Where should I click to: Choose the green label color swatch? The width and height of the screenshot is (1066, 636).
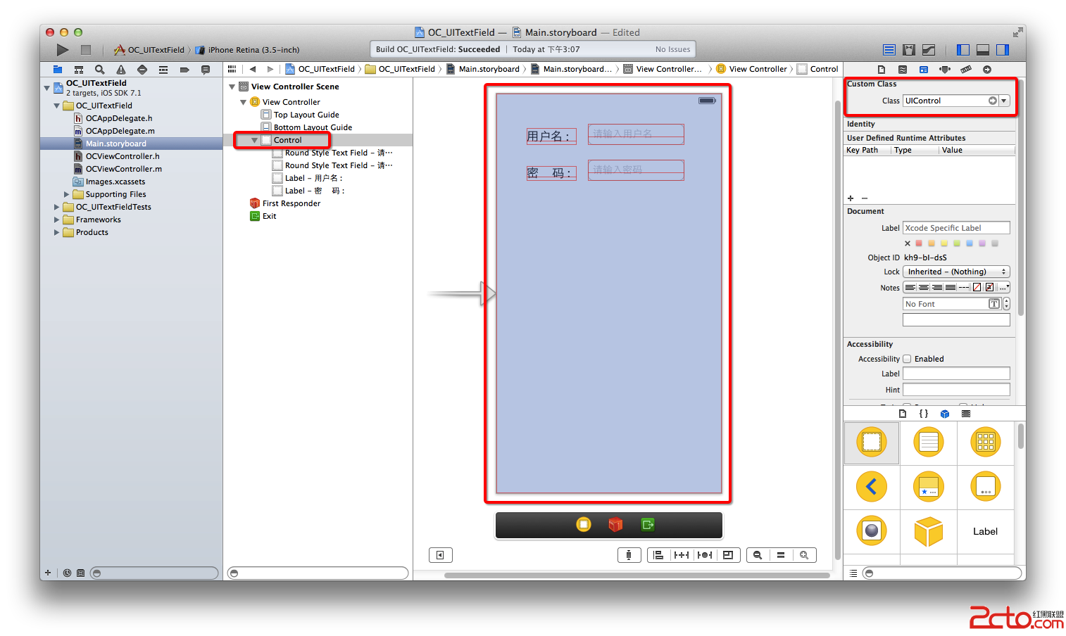(957, 243)
